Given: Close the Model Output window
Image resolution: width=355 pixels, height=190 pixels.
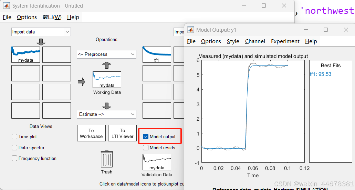Looking at the screenshot, I should pyautogui.click(x=346, y=30).
